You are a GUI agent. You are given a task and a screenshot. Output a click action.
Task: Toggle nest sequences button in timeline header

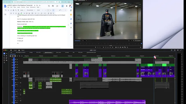click(10, 56)
